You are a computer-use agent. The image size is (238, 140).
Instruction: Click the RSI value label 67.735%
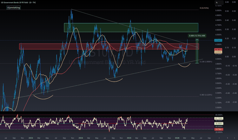point(219,119)
